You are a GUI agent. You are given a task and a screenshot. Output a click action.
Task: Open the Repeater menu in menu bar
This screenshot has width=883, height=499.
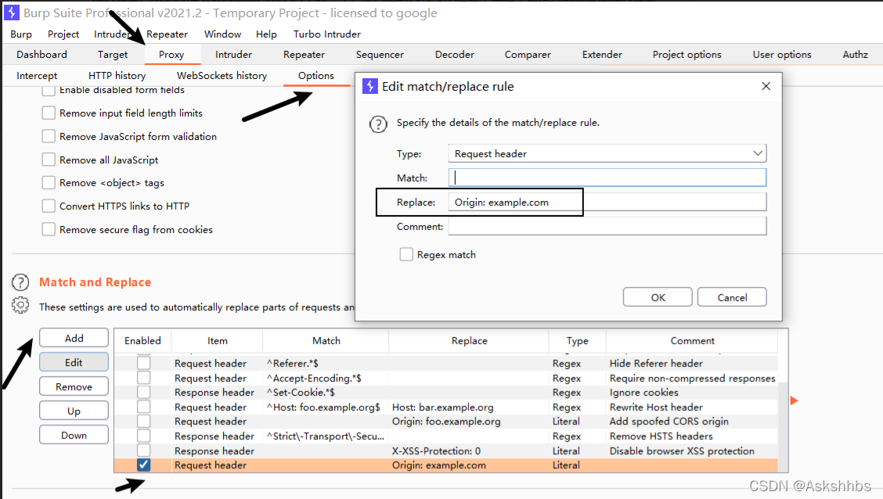pos(168,34)
